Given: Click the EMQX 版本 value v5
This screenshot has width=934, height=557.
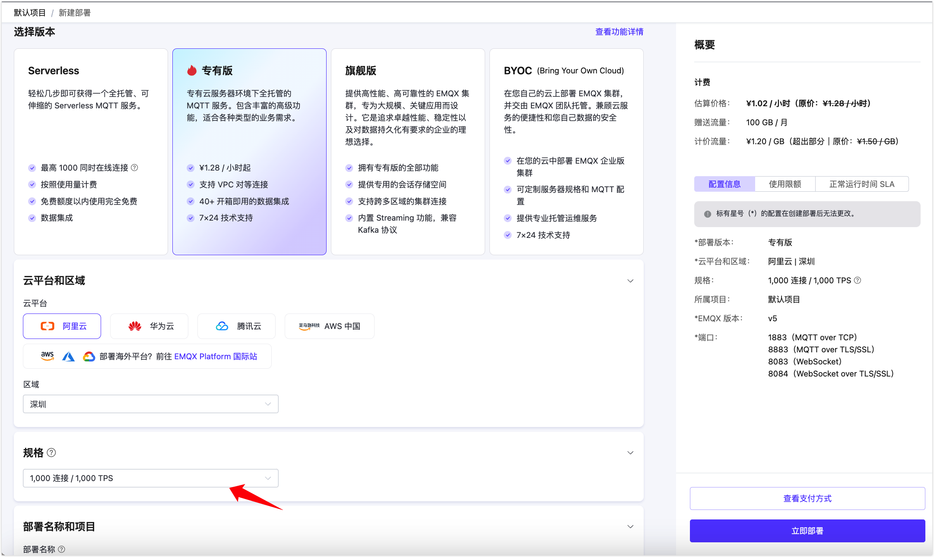Looking at the screenshot, I should pyautogui.click(x=772, y=318).
